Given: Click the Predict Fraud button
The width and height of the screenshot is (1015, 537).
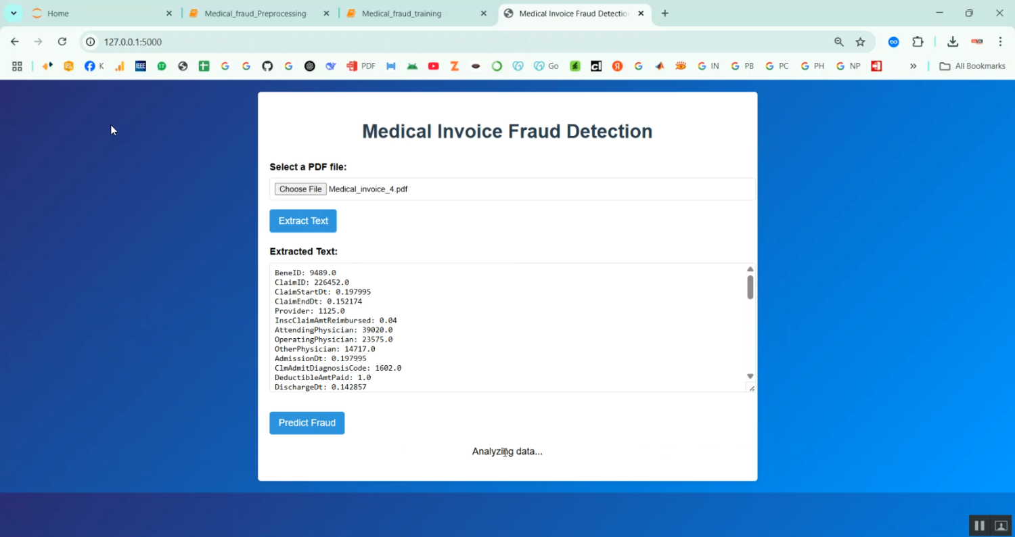Looking at the screenshot, I should pos(307,423).
